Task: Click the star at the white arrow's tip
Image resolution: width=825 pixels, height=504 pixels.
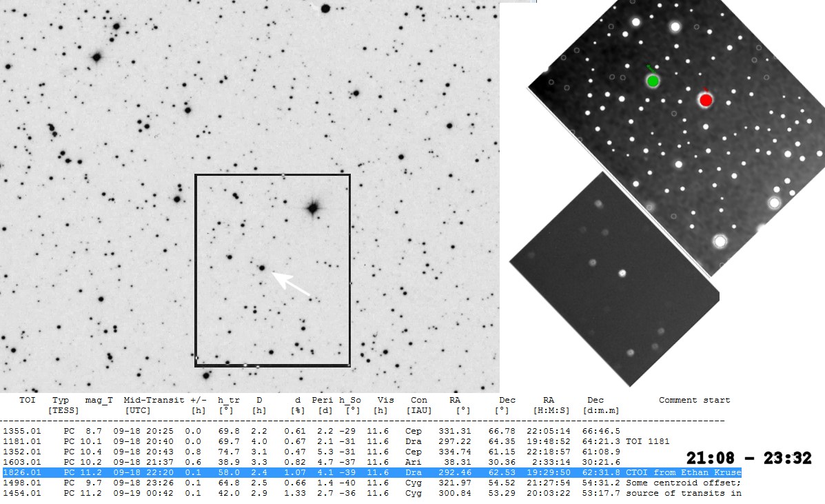Action: 262,268
